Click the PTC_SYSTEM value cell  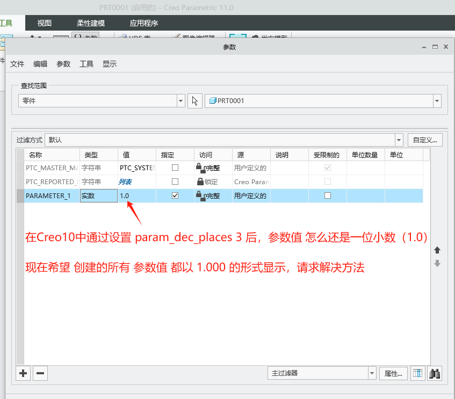137,168
